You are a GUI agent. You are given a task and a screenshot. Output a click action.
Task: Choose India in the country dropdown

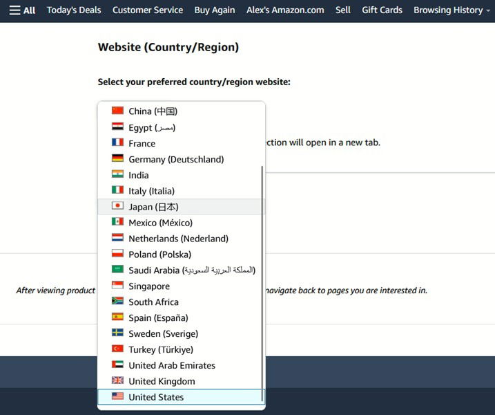tap(139, 175)
